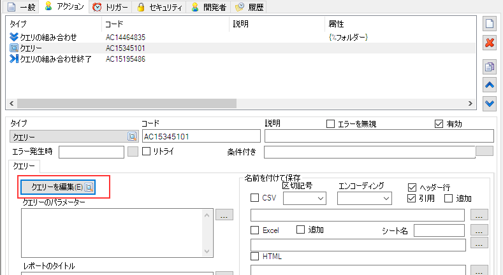The image size is (503, 275).
Task: Open the トリガー tab
Action: coord(110,7)
